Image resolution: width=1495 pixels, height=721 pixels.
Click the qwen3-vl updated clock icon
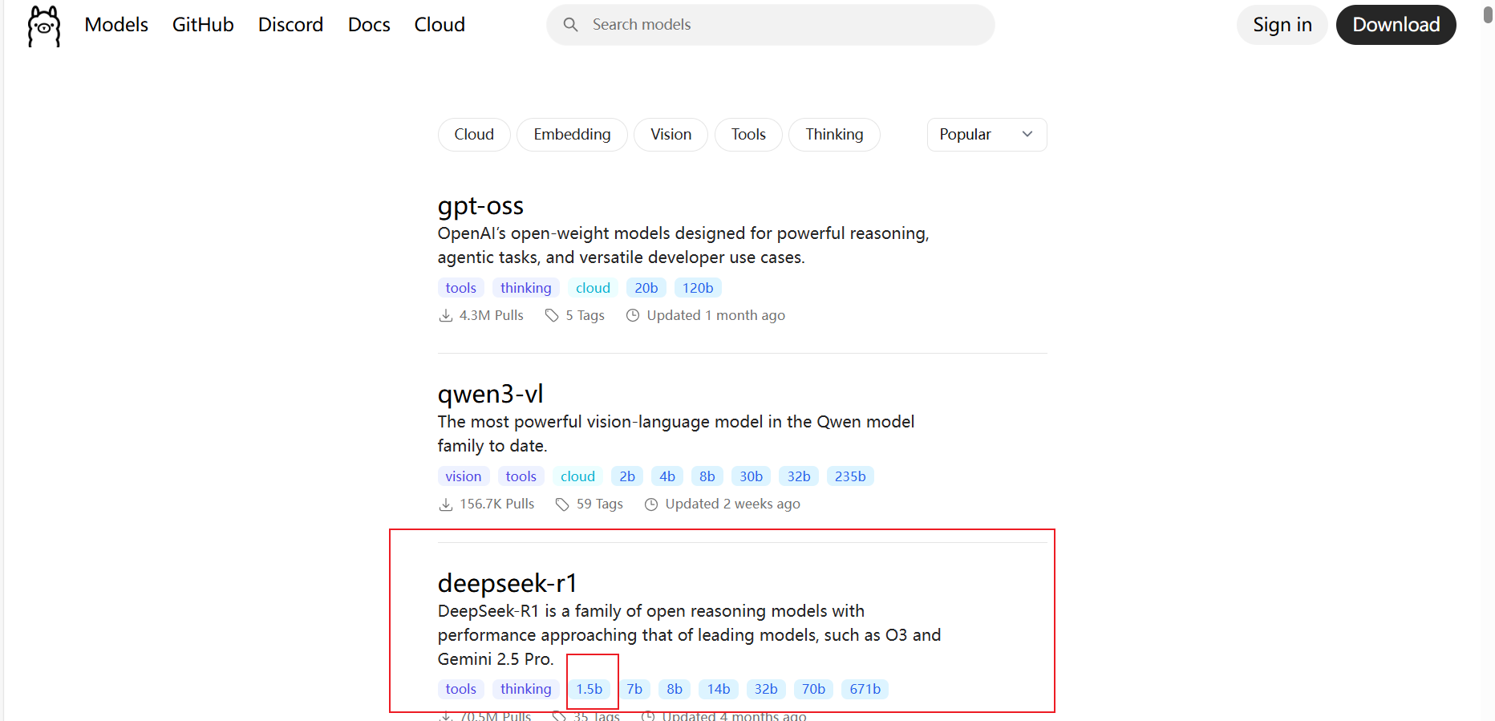click(651, 504)
